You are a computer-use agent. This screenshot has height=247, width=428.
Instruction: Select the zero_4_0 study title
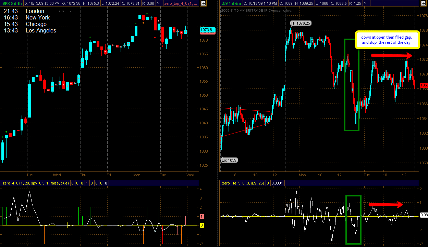[x=36, y=183]
